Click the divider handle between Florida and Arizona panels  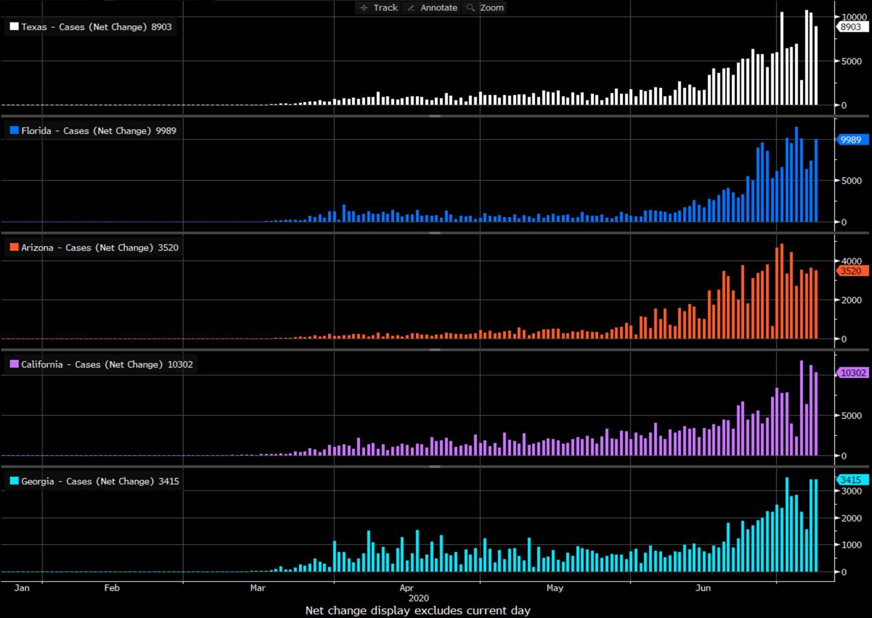tap(435, 233)
